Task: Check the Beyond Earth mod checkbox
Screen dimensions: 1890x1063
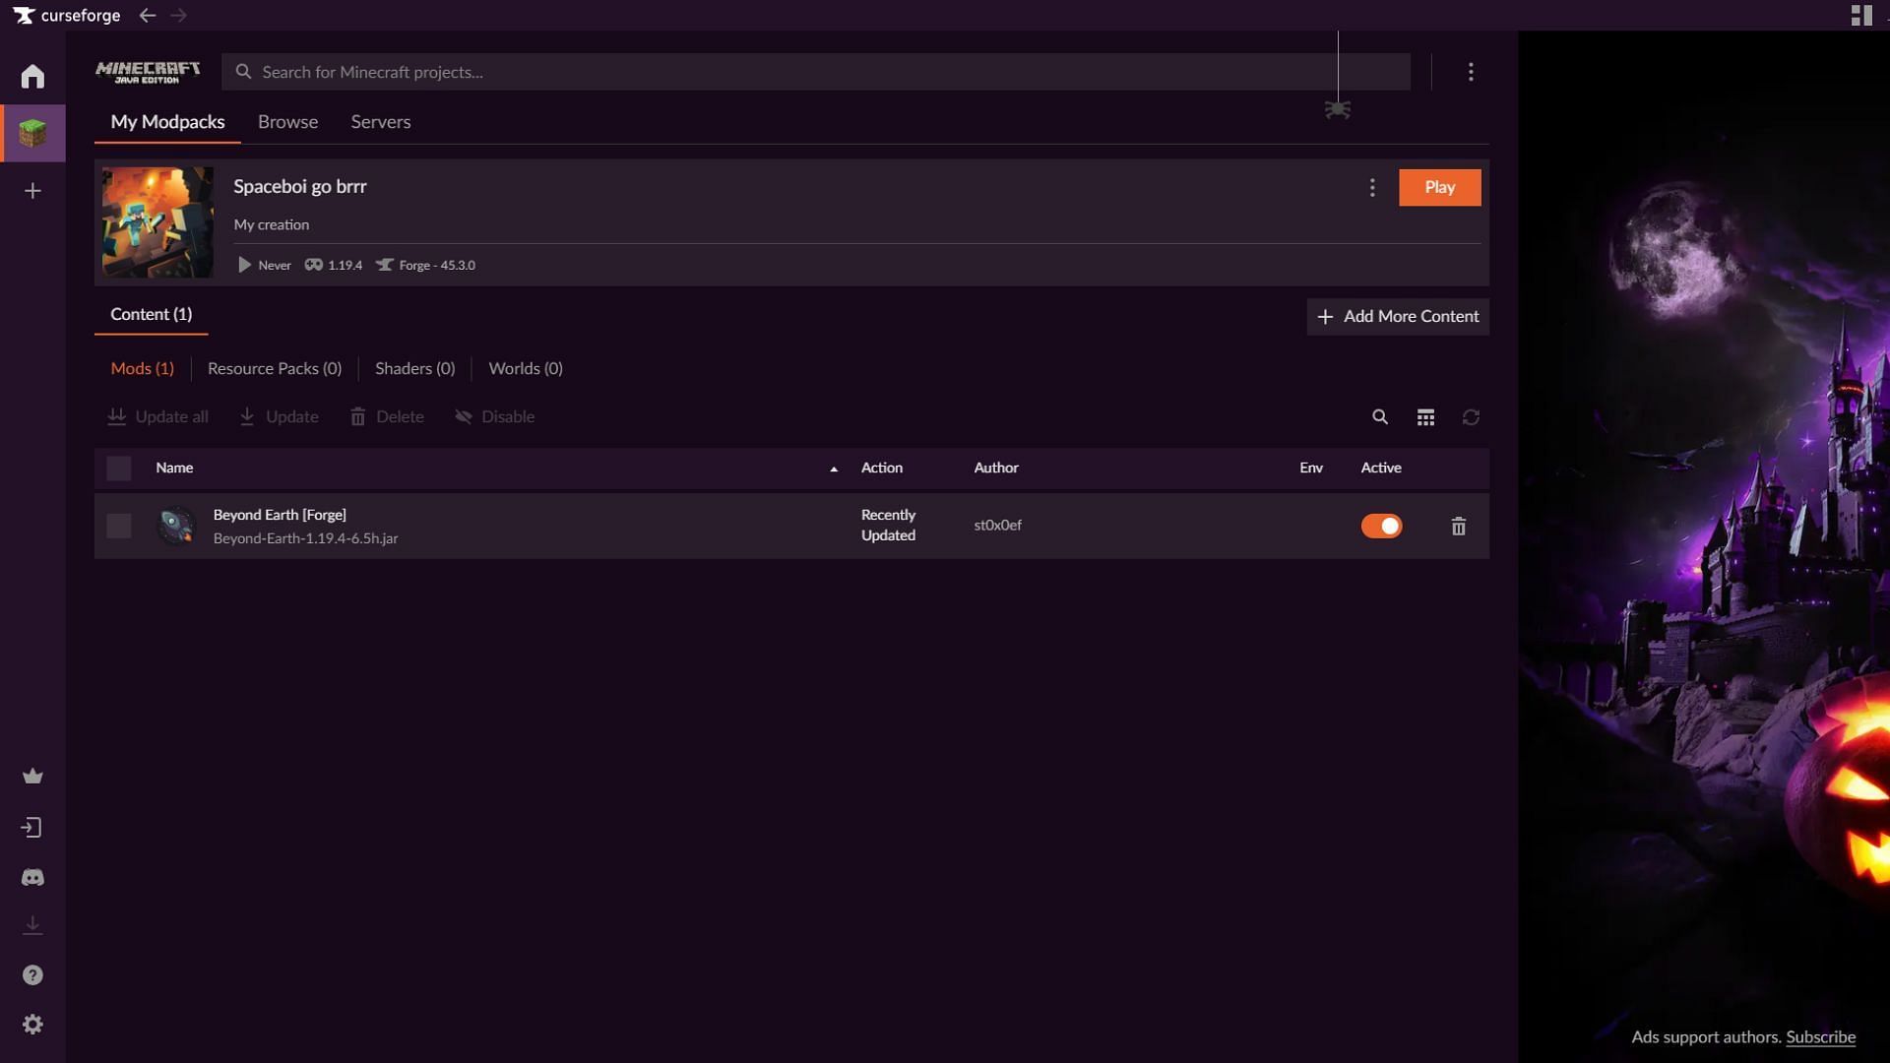Action: coord(118,525)
